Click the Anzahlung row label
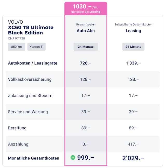166x168 pixels. click(18, 144)
